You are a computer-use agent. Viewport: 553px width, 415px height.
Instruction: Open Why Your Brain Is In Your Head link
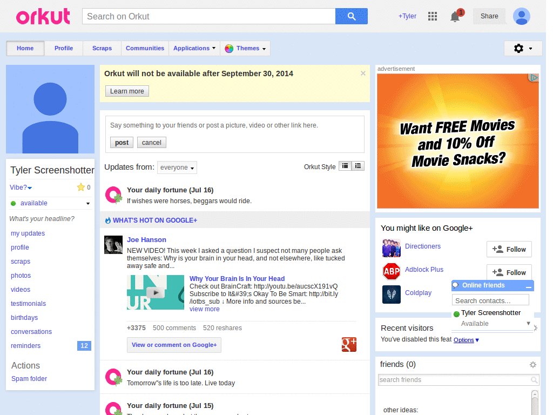tap(237, 279)
